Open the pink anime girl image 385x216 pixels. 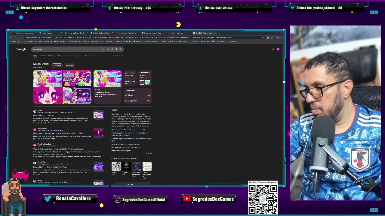pyautogui.click(x=48, y=95)
